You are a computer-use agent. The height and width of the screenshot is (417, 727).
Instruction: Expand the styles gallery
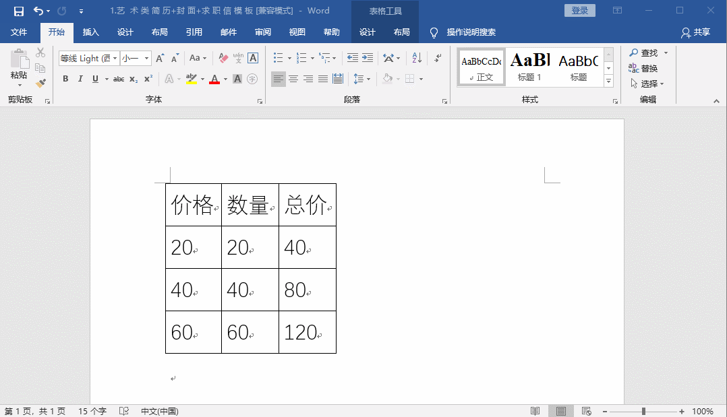tap(609, 82)
